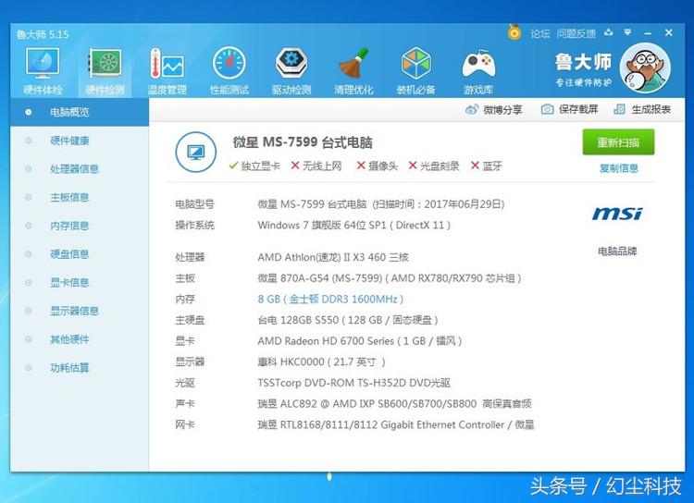694x503 pixels.
Task: Click 台电 128GB S550 disk value
Action: click(348, 320)
